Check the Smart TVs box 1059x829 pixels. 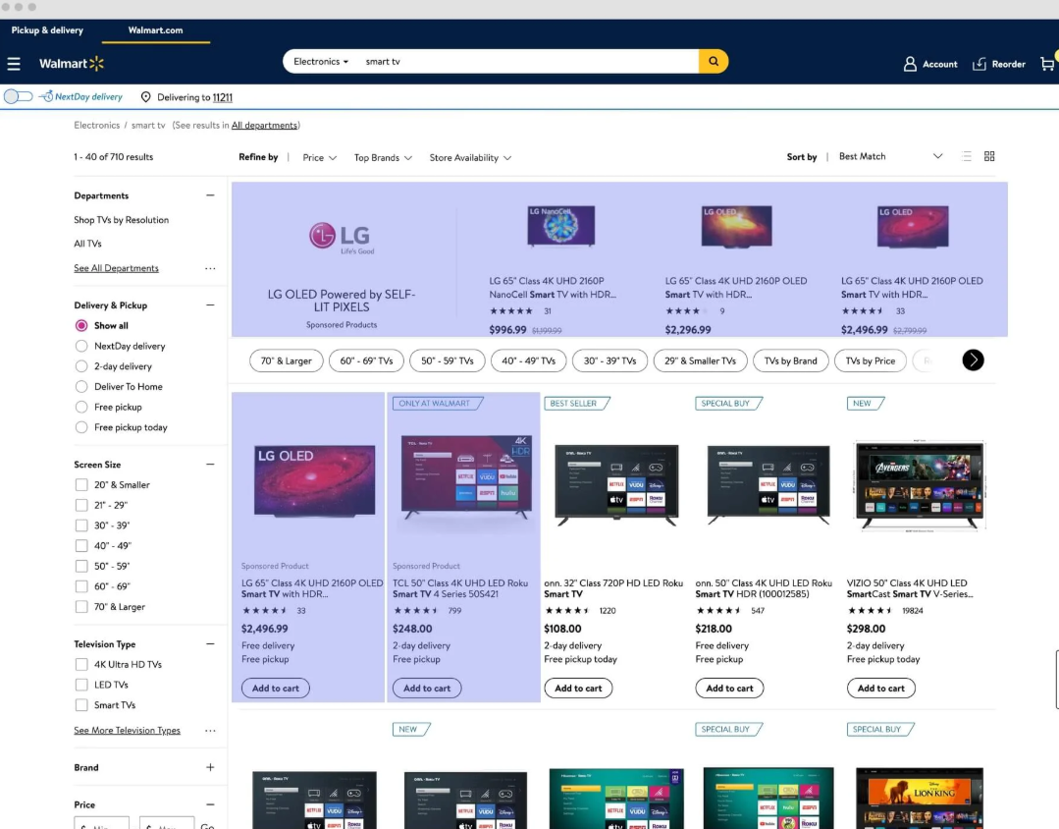[x=81, y=704]
